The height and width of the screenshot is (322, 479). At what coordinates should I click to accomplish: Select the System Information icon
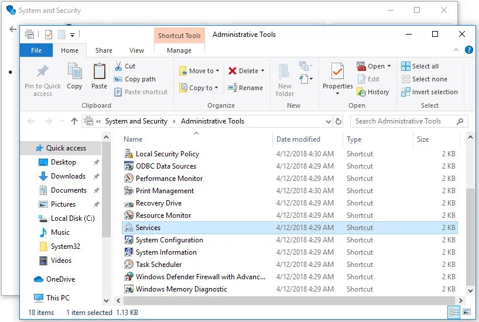[x=129, y=252]
